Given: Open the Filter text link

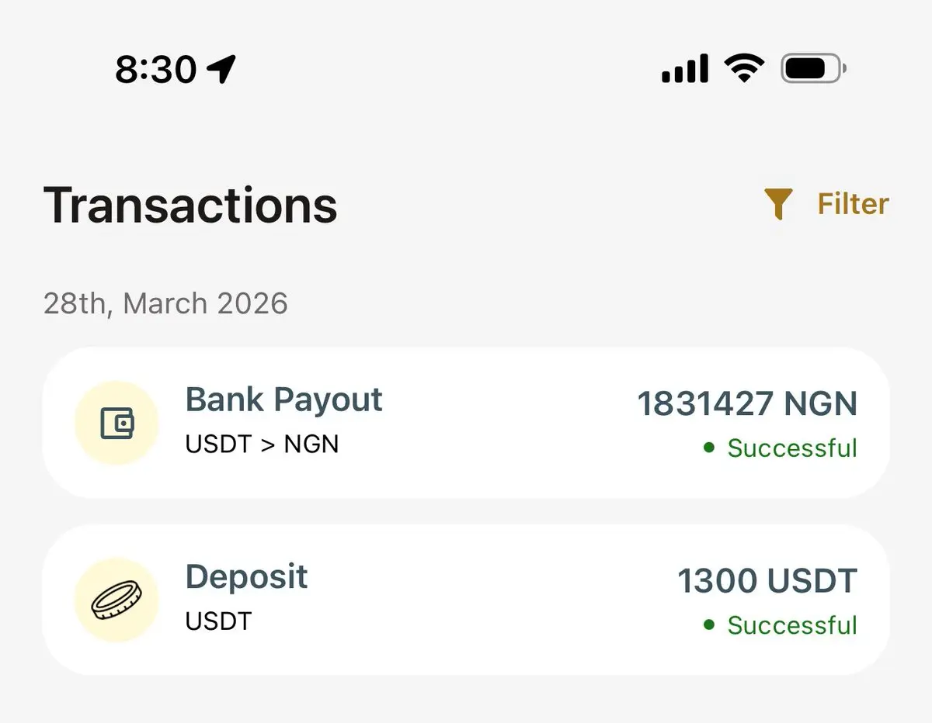Looking at the screenshot, I should click(853, 204).
